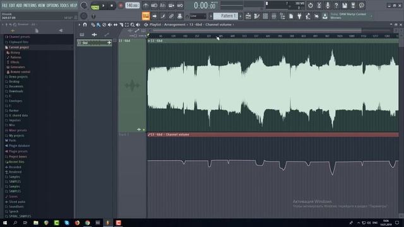The image size is (404, 227).
Task: Toggle loop recording icon
Action: point(180,6)
